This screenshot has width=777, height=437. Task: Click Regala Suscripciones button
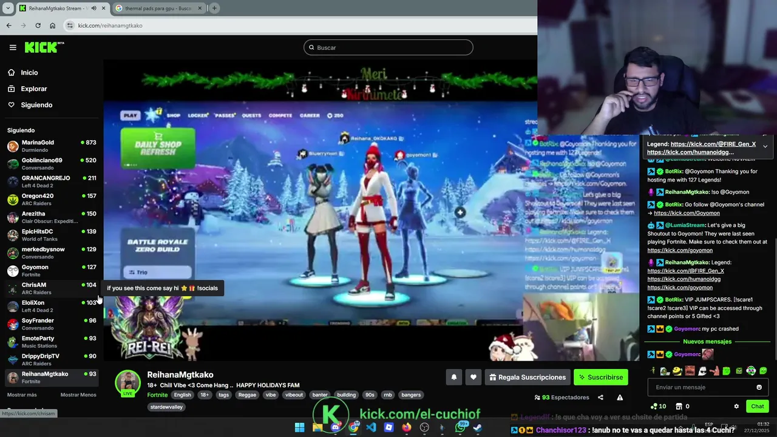click(528, 377)
